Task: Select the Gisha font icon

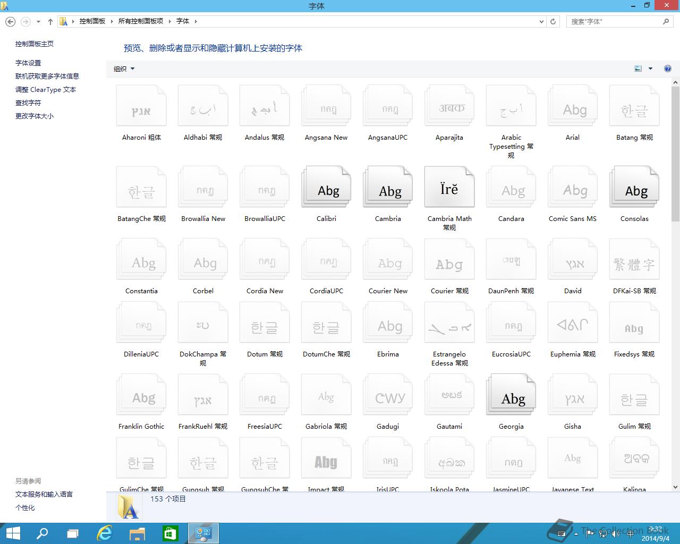Action: pos(573,395)
